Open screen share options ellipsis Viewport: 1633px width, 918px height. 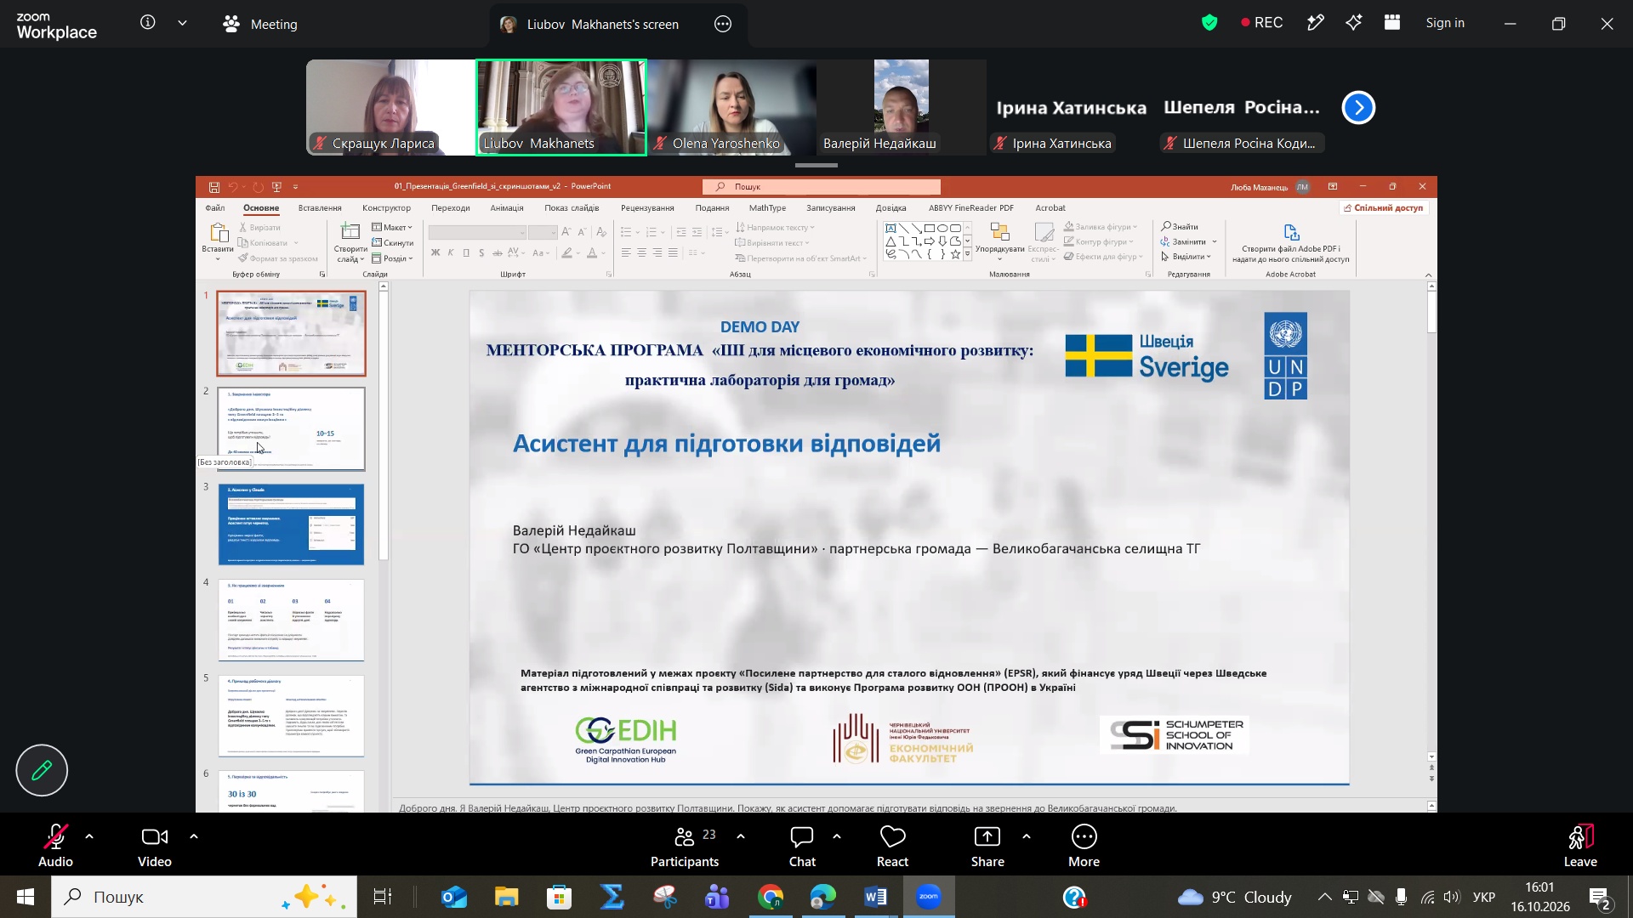(723, 25)
